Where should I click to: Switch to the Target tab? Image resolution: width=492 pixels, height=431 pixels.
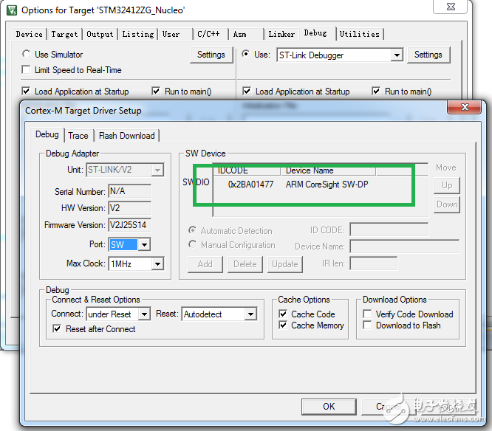coord(64,34)
